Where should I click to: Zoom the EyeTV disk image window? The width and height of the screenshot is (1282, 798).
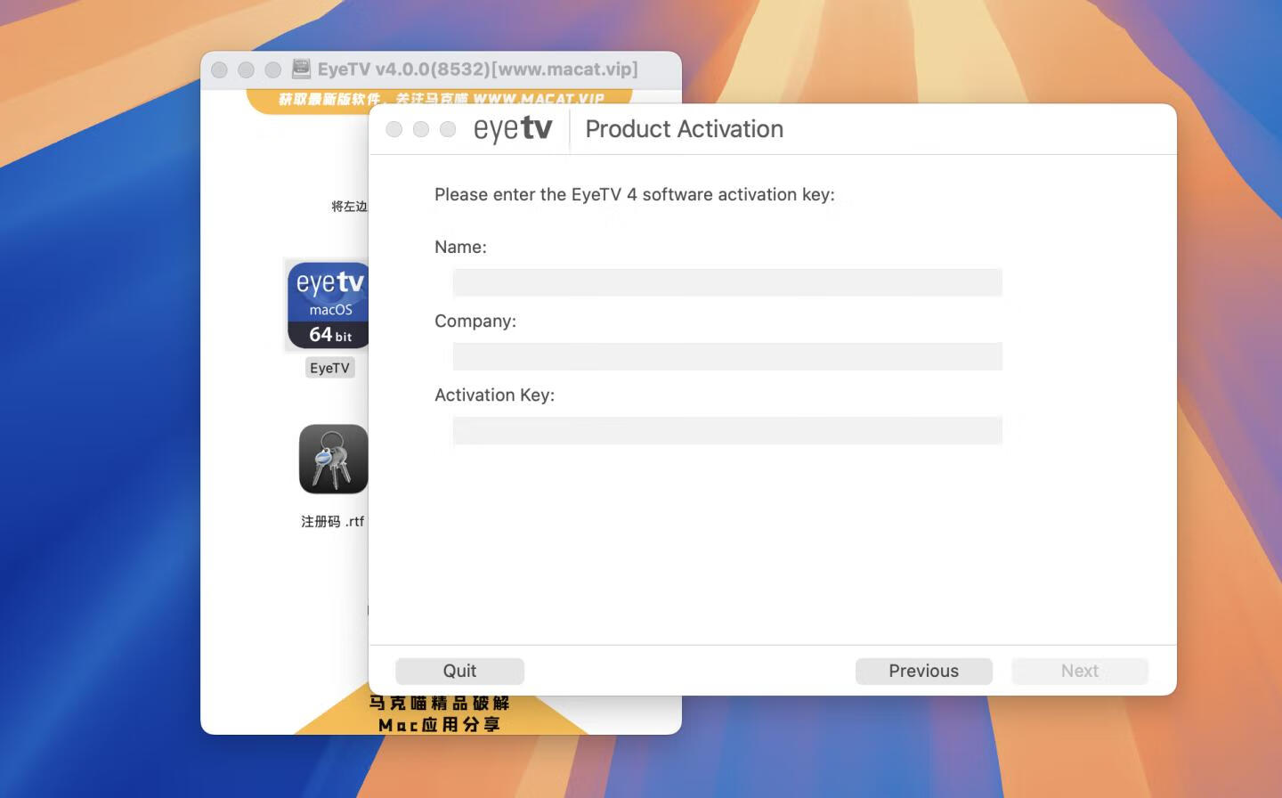tap(273, 69)
